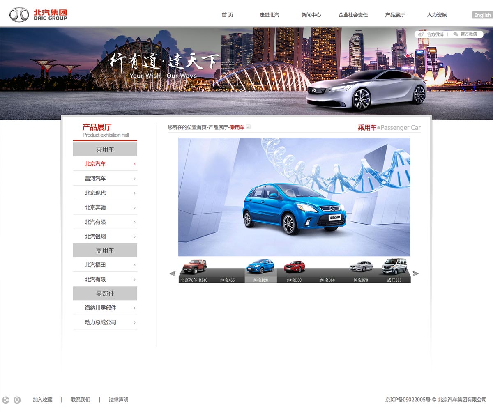The image size is (493, 411).
Task: Select the blue 绅宝D20 car thumbnail
Action: point(260,266)
